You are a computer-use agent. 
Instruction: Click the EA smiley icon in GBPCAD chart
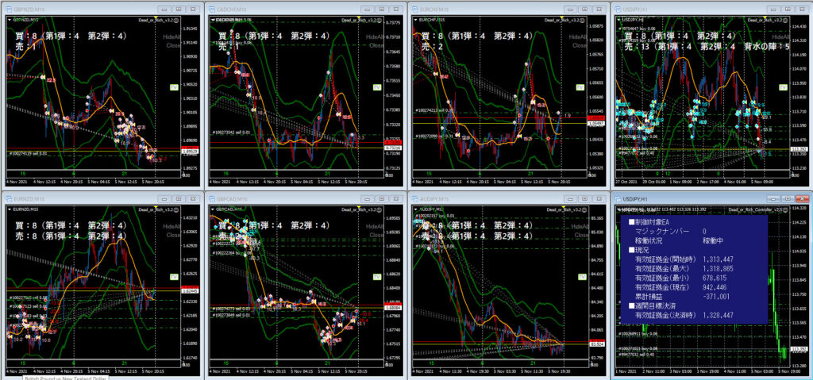coord(380,209)
